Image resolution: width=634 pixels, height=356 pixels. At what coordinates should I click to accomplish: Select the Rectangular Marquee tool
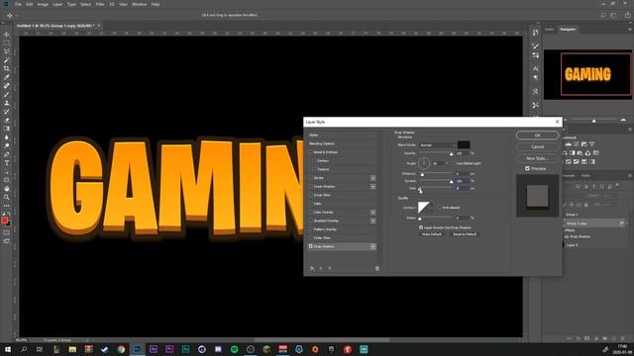point(7,43)
